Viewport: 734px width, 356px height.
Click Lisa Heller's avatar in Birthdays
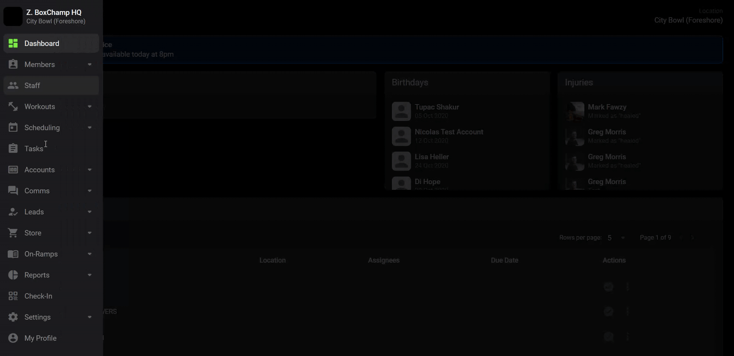(401, 161)
